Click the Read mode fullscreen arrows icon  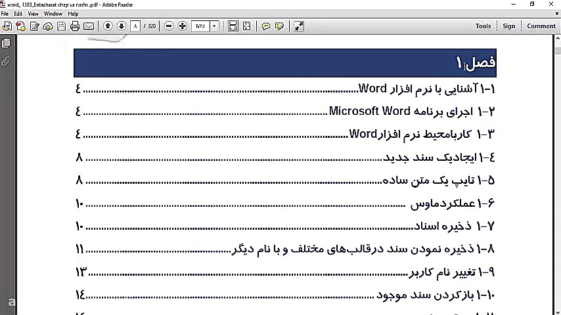(299, 26)
